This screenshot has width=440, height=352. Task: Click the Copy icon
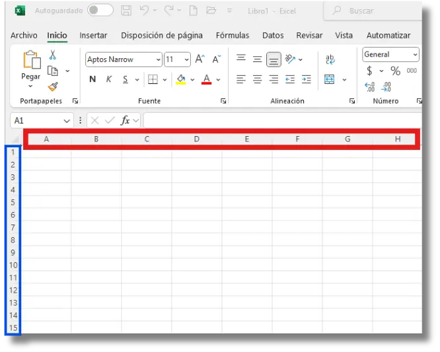pyautogui.click(x=52, y=71)
